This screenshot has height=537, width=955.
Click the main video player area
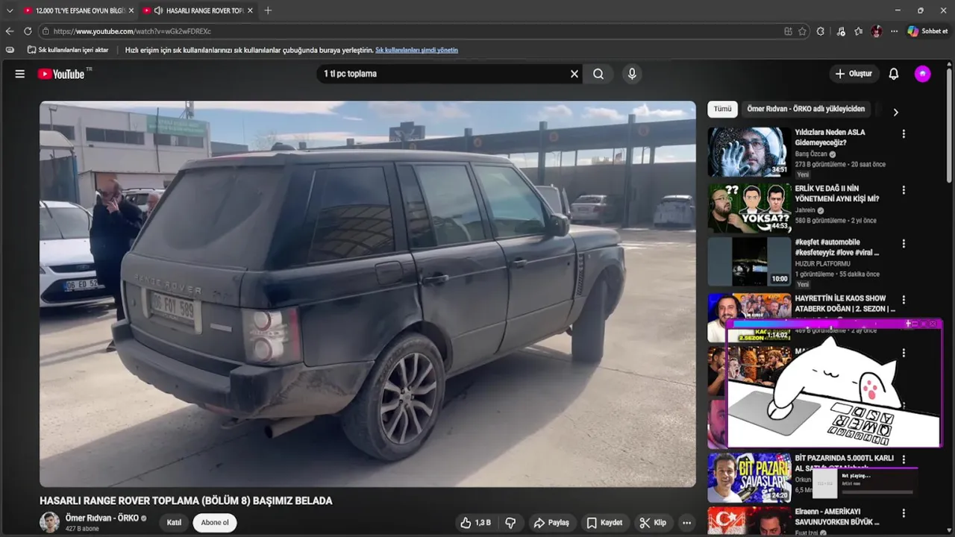368,294
